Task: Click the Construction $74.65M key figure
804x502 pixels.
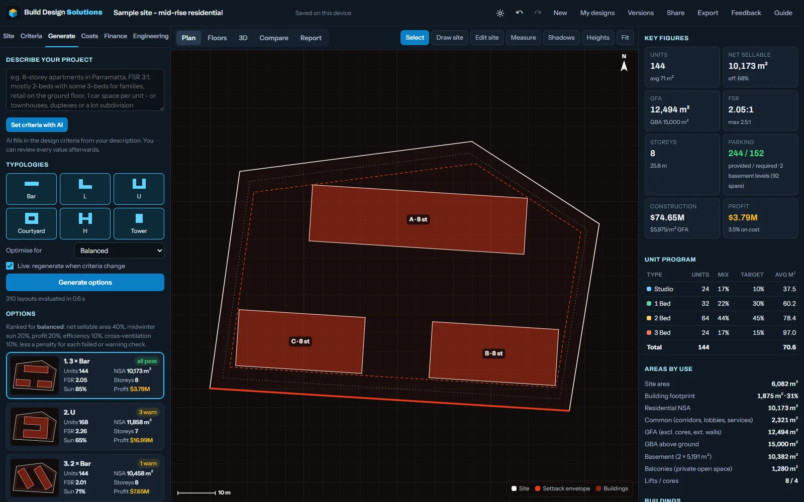Action: [x=682, y=218]
